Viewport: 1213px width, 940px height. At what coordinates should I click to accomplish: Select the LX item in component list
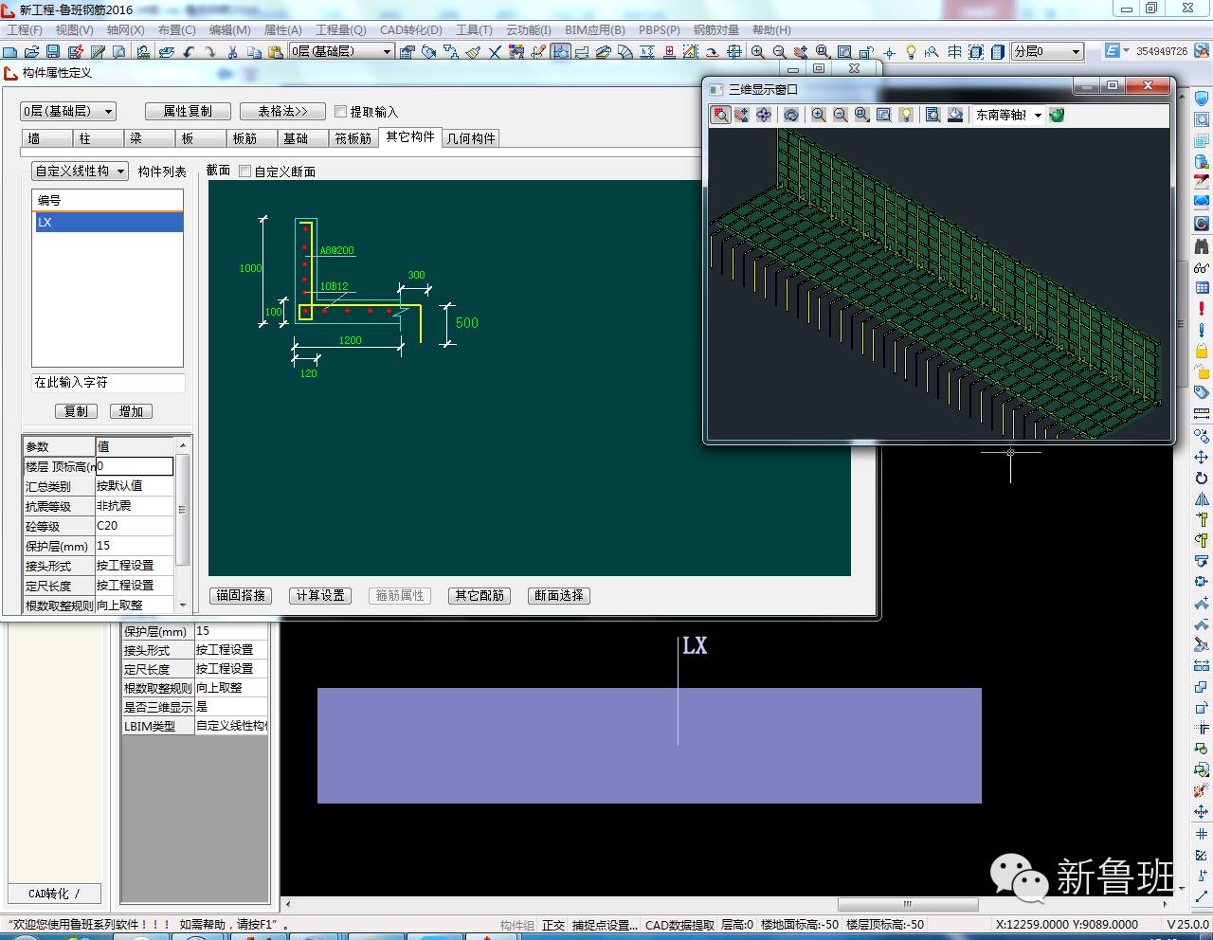107,222
